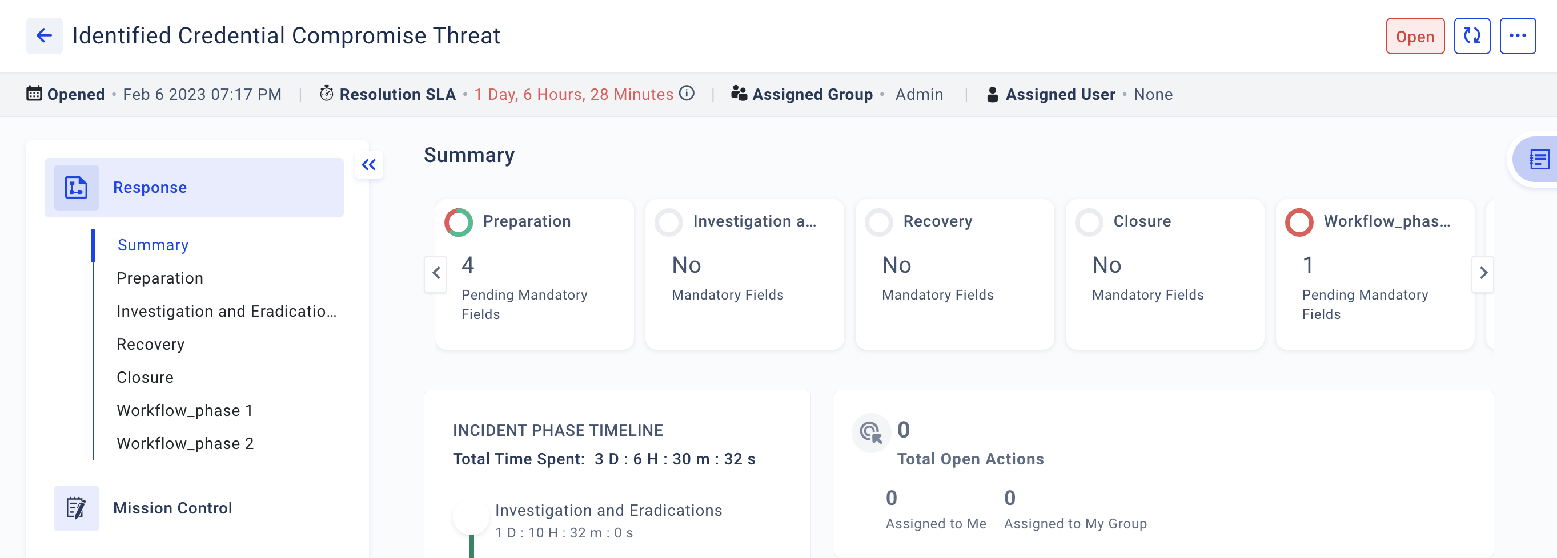
Task: Click the back arrow icon
Action: (x=44, y=35)
